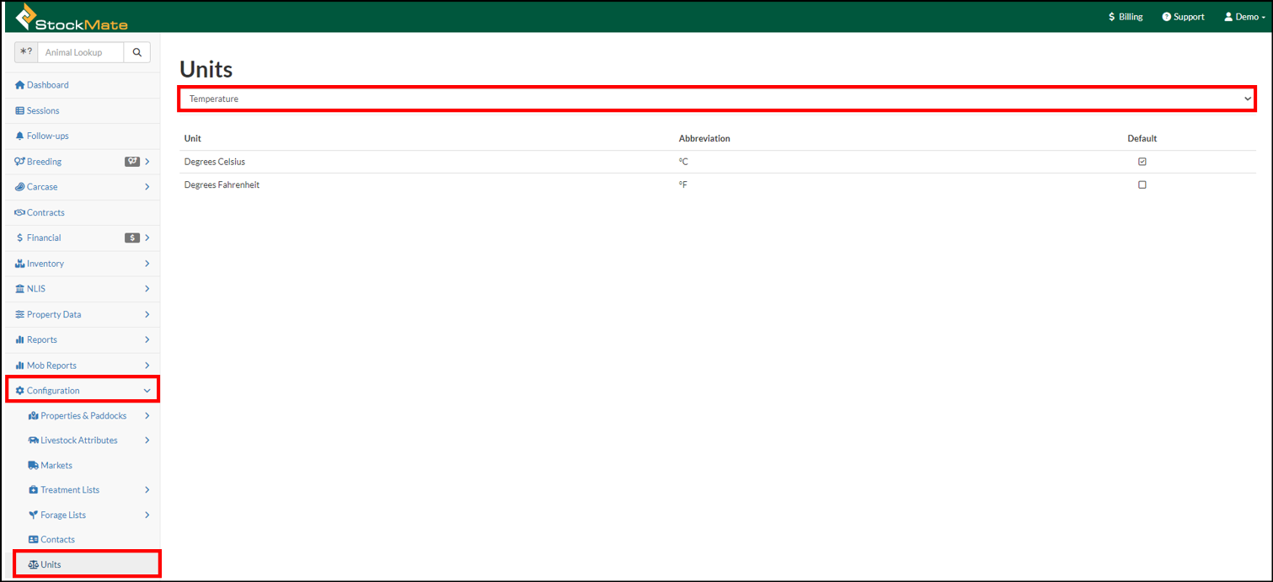Click the Reports bar chart icon
1273x582 pixels.
(x=20, y=339)
